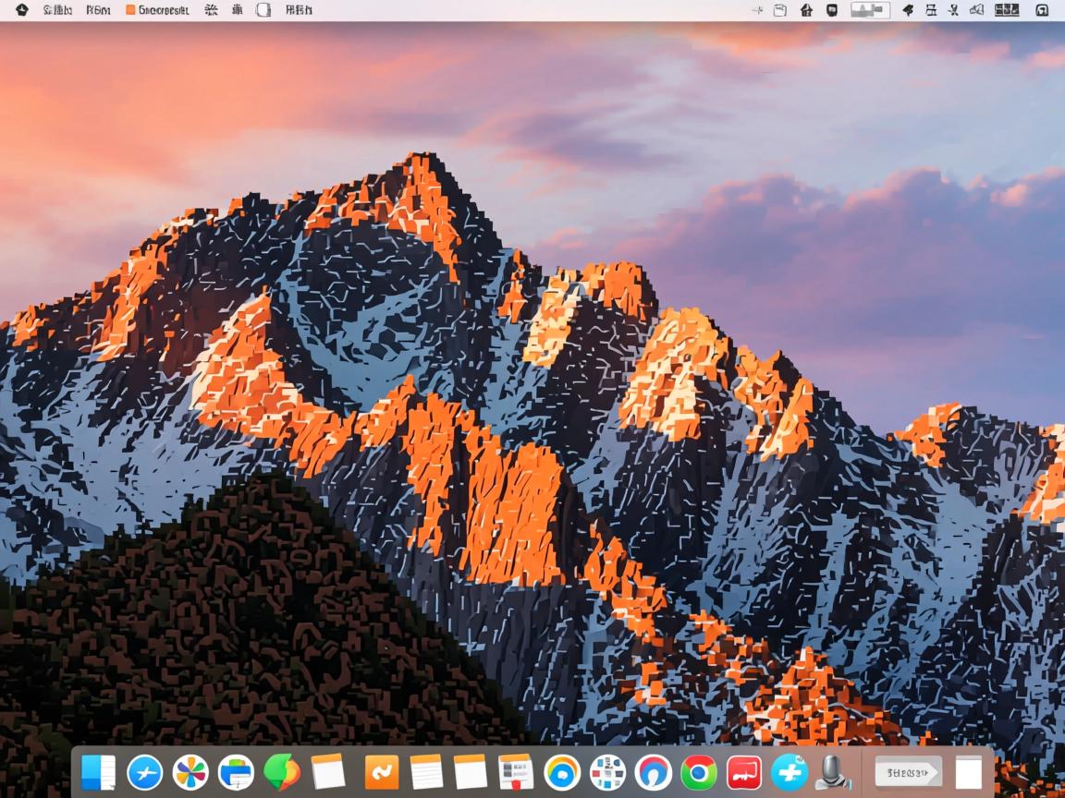Image resolution: width=1065 pixels, height=798 pixels.
Task: Open the circular grid of small icons app
Action: click(607, 772)
